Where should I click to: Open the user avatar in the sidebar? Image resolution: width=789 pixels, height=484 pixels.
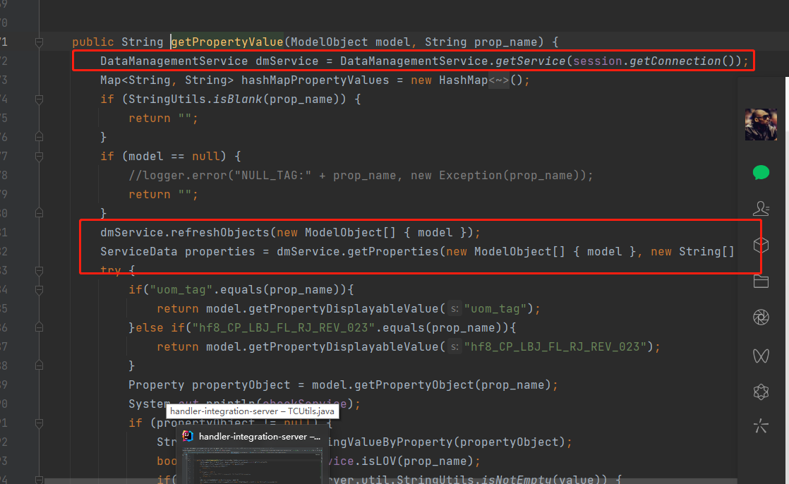pyautogui.click(x=761, y=124)
